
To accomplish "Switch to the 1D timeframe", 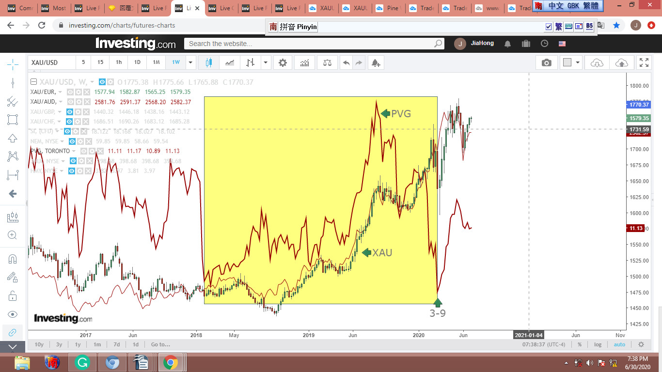I will tap(137, 62).
